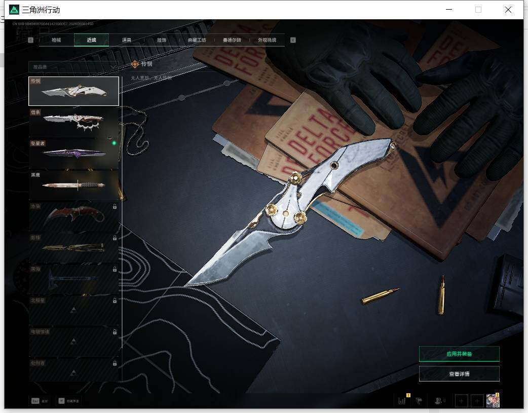The width and height of the screenshot is (528, 413).
Task: Click the left tab navigation key icon
Action: tap(30, 40)
